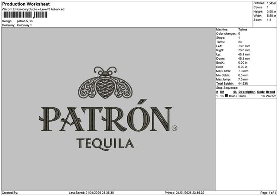Click the Black thread description
Viewport: 278px width, 196px height.
click(x=242, y=96)
